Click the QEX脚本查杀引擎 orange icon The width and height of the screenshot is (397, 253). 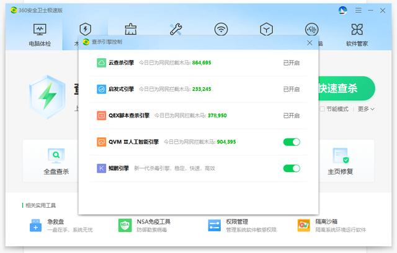pyautogui.click(x=101, y=115)
